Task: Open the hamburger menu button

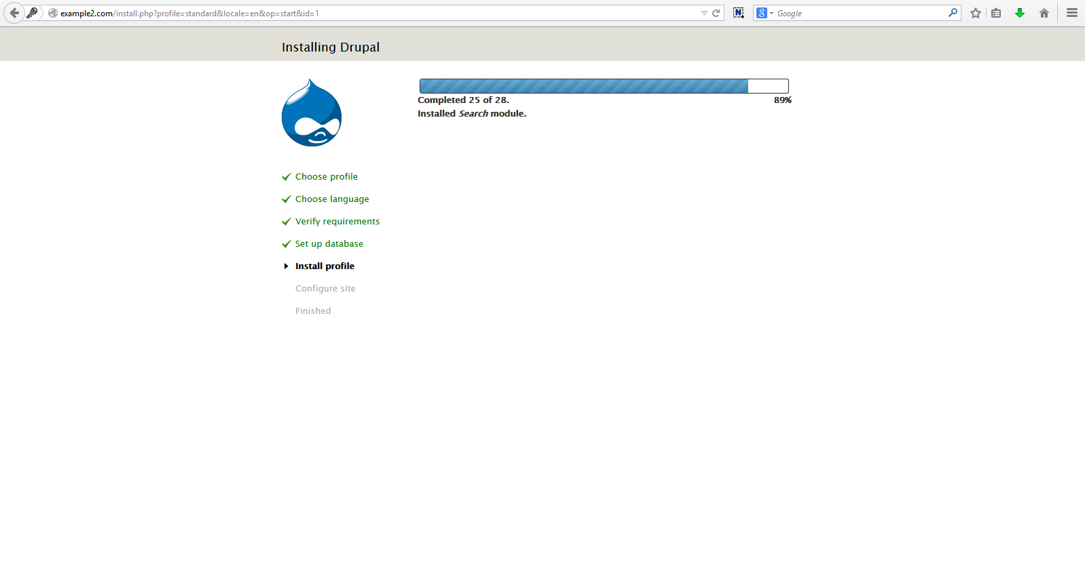Action: [1072, 13]
